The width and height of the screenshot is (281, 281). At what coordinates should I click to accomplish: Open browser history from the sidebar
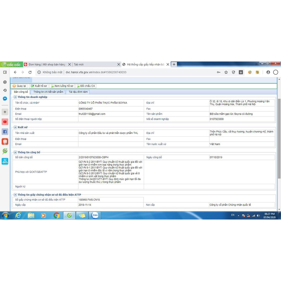click(5, 90)
